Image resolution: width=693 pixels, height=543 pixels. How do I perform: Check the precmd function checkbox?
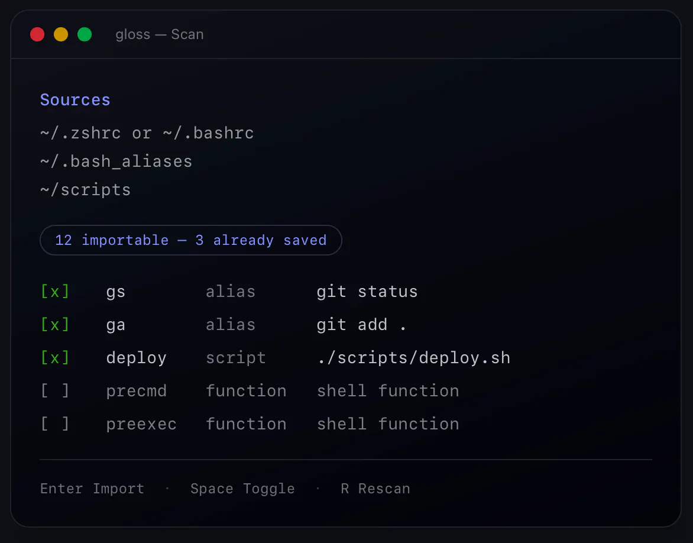pos(55,390)
